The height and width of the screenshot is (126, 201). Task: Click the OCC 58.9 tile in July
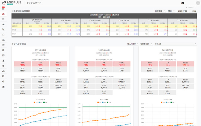pos(22,87)
